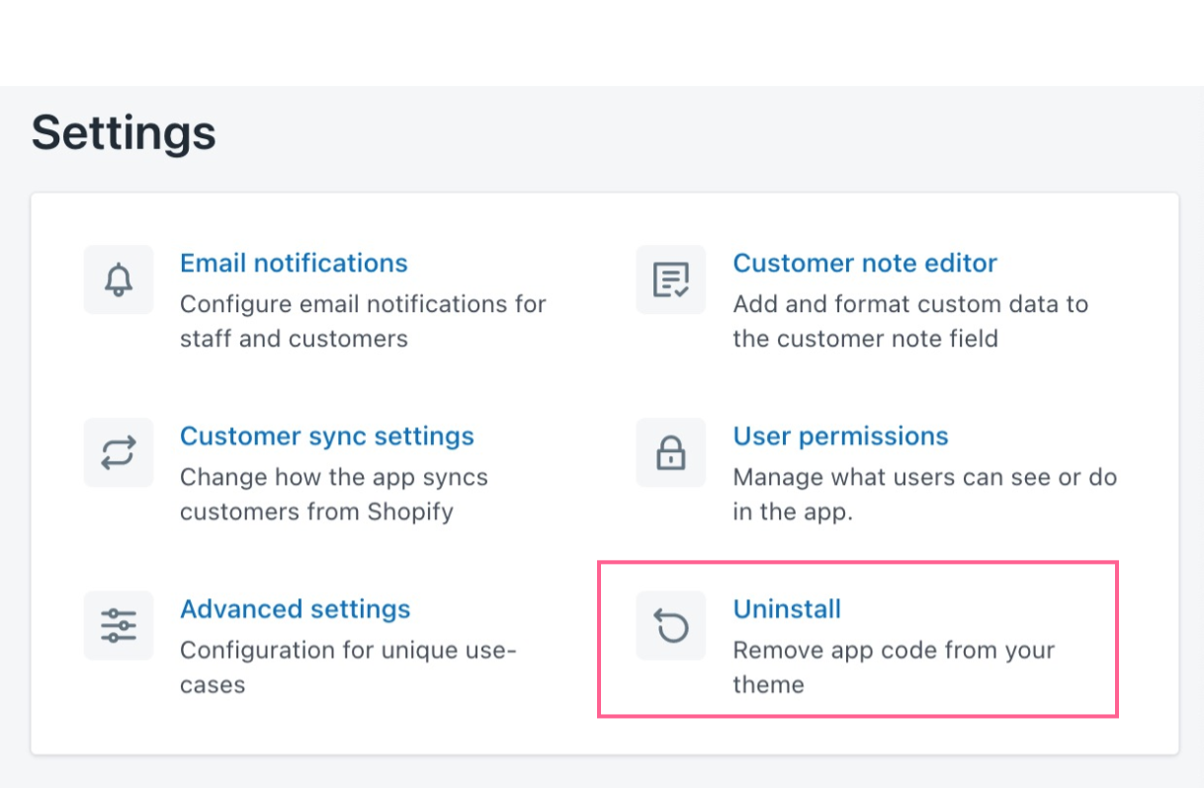
Task: Open the Advanced settings link
Action: click(x=295, y=608)
